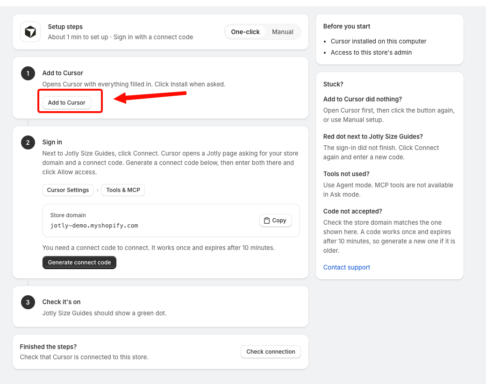This screenshot has height=384, width=486.
Task: Click the Cursor Settings breadcrumb chip
Action: [x=68, y=190]
